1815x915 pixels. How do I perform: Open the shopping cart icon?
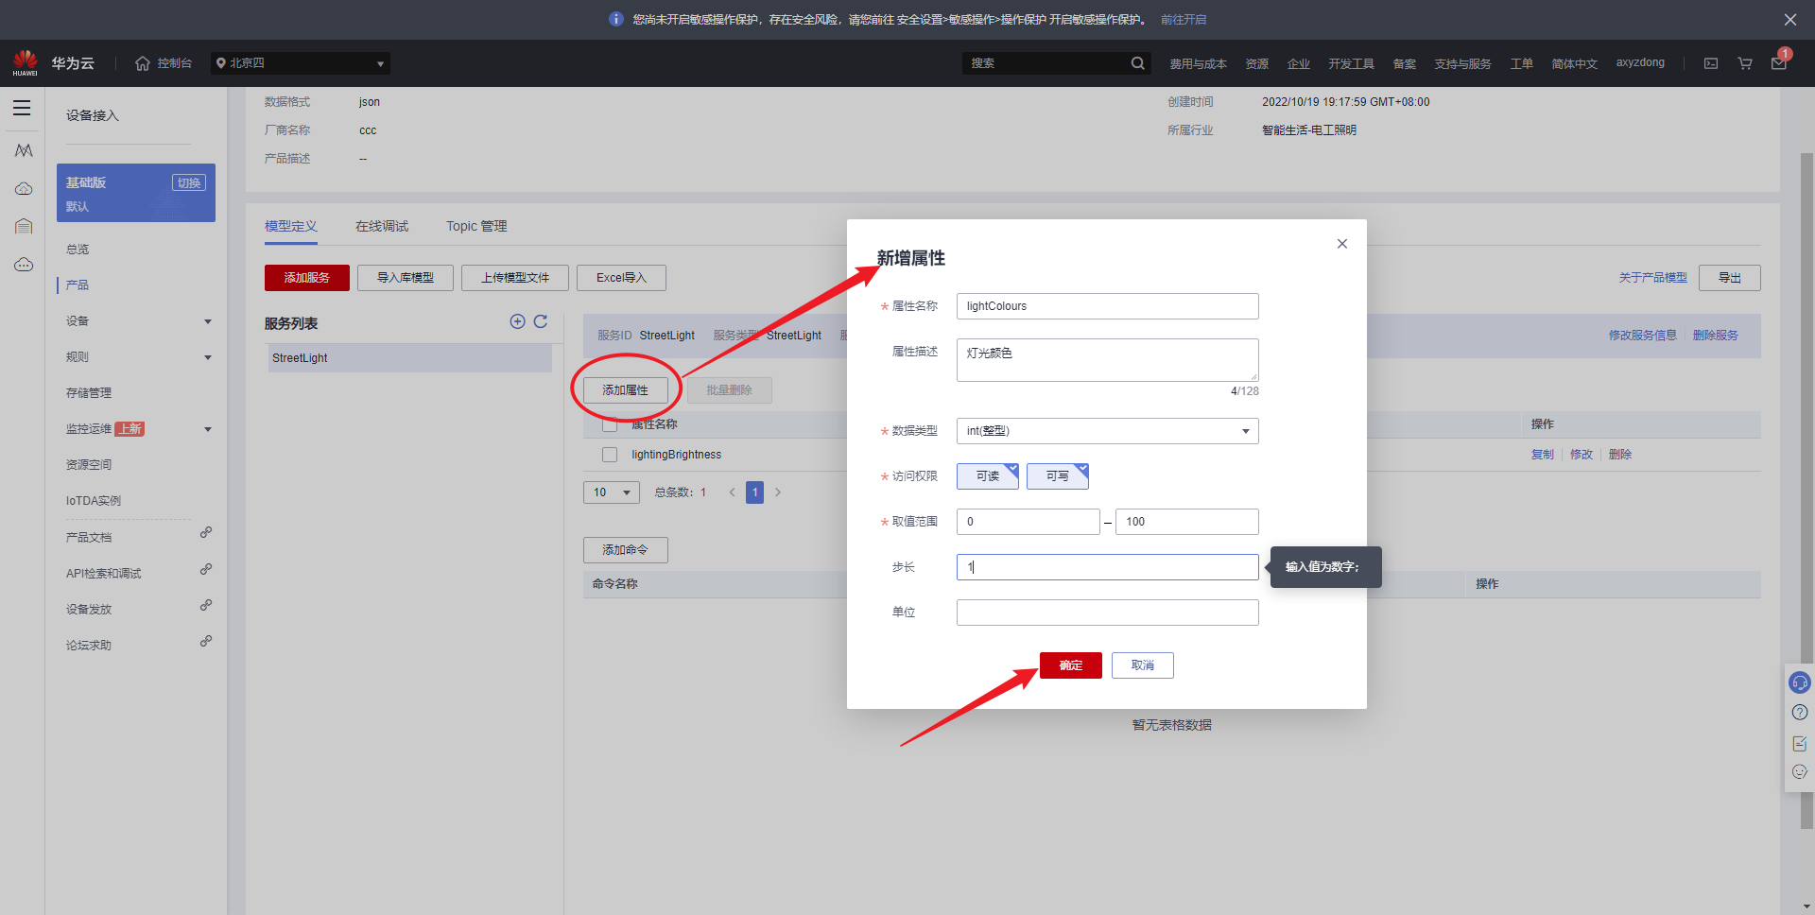tap(1745, 63)
